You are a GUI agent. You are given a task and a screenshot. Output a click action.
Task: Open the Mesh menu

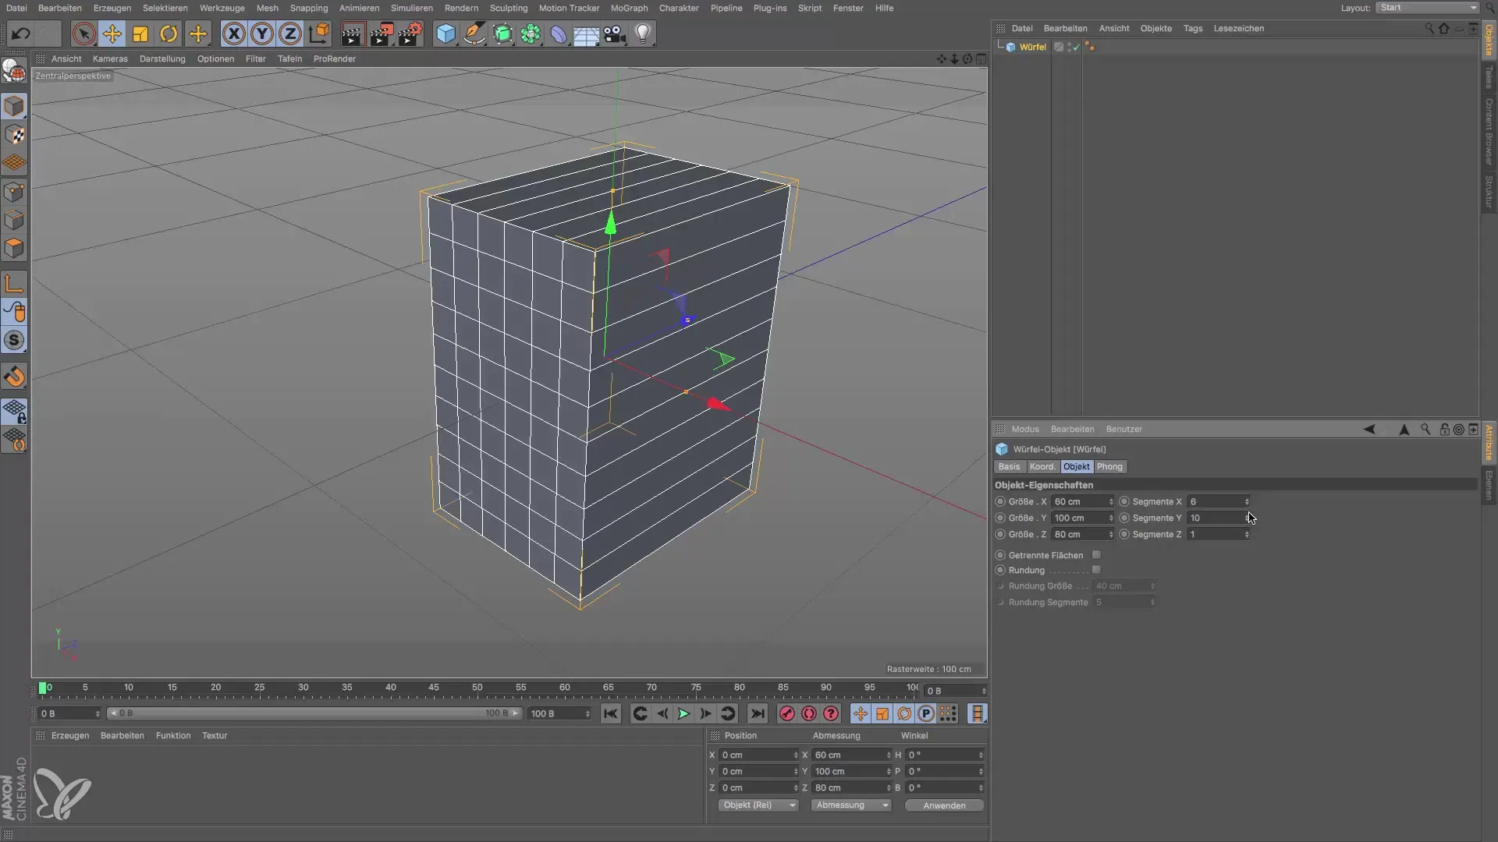[x=267, y=8]
